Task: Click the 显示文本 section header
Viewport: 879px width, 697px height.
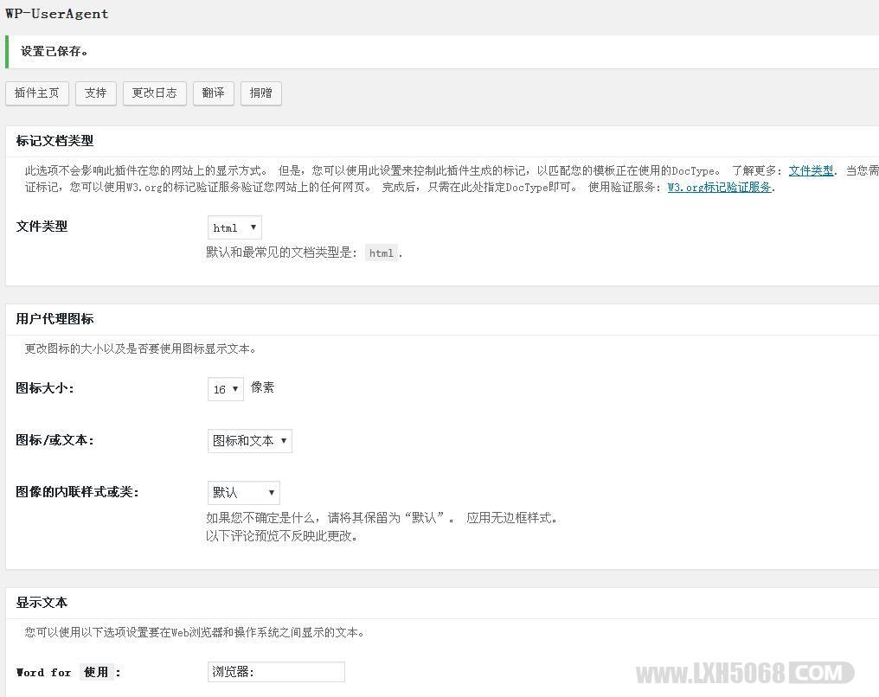Action: coord(34,602)
